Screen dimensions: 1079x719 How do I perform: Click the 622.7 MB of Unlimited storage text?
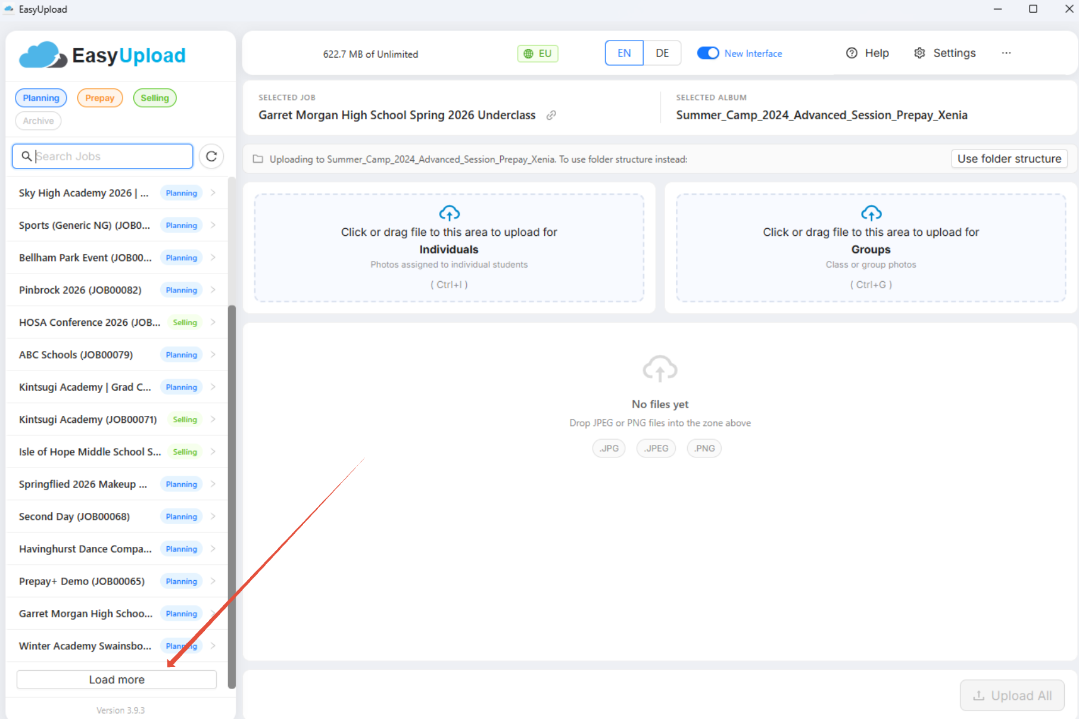(370, 54)
